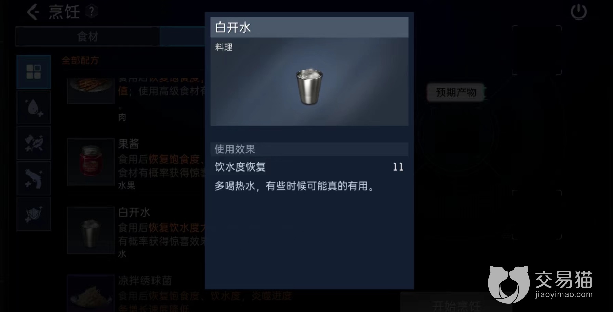
Task: Click the power icon at top right
Action: pos(579,12)
